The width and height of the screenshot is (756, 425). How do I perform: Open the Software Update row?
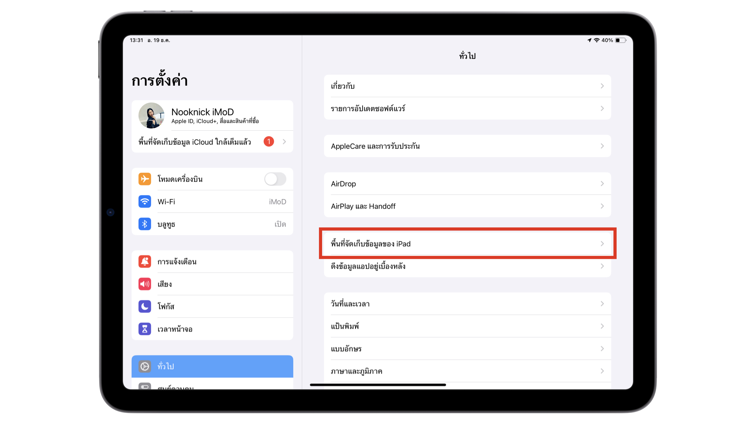[467, 108]
